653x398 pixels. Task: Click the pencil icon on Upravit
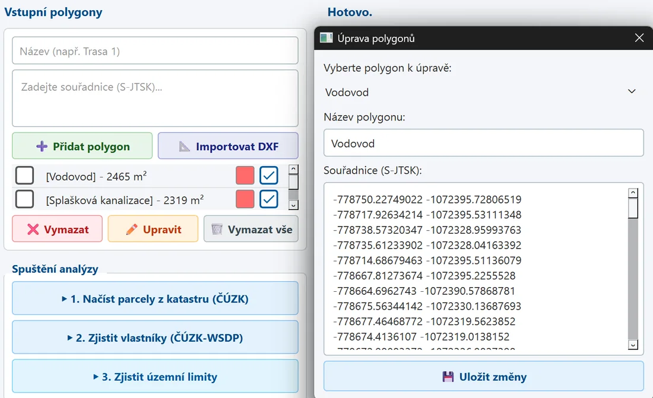(132, 229)
